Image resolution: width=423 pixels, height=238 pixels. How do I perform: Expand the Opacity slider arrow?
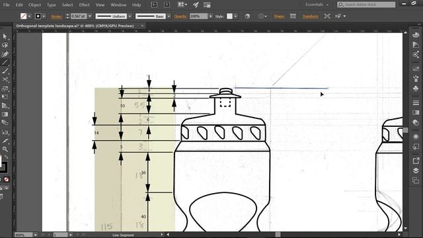pos(210,16)
